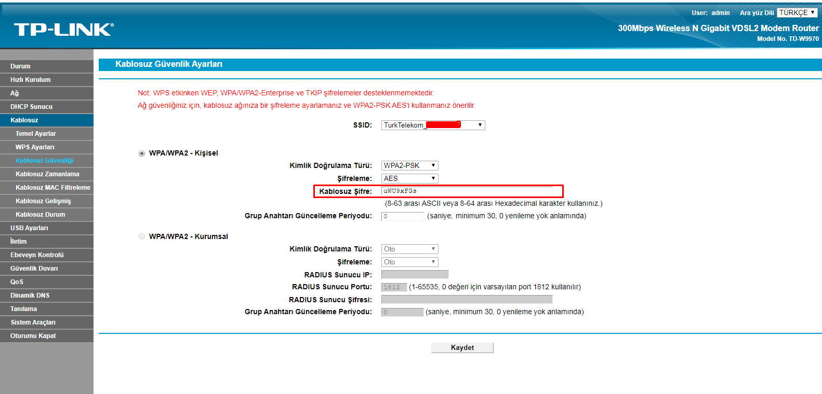This screenshot has width=822, height=394.
Task: Select WPA/WPA2 - Kurumsal radio button
Action: (142, 236)
